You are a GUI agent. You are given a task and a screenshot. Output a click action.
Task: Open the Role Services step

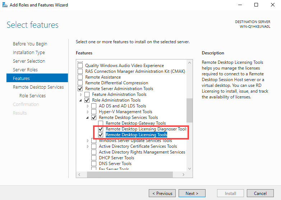coord(32,95)
